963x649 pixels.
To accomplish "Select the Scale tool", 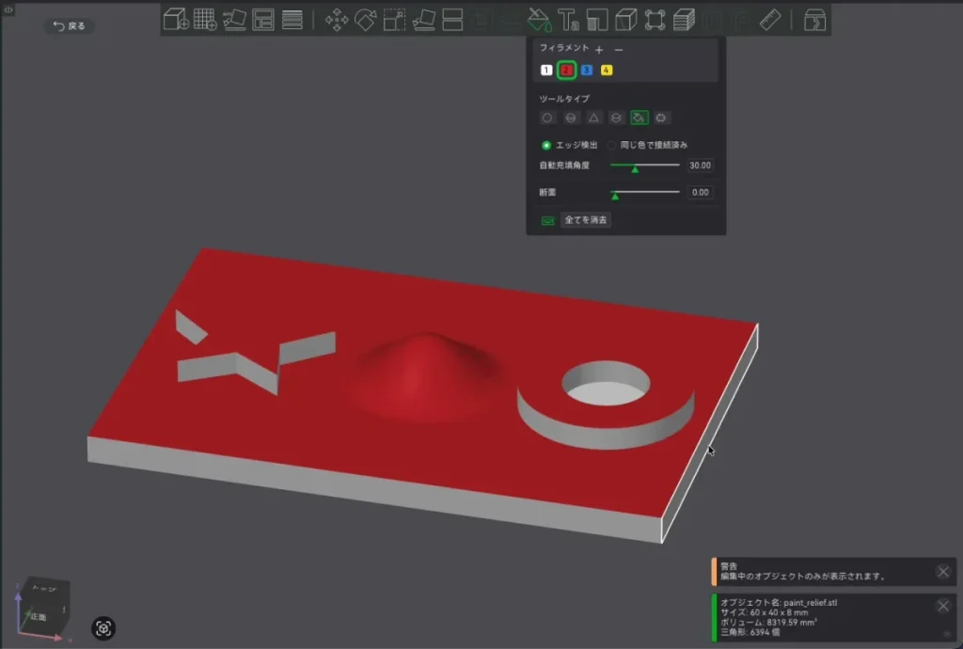I will pyautogui.click(x=394, y=20).
